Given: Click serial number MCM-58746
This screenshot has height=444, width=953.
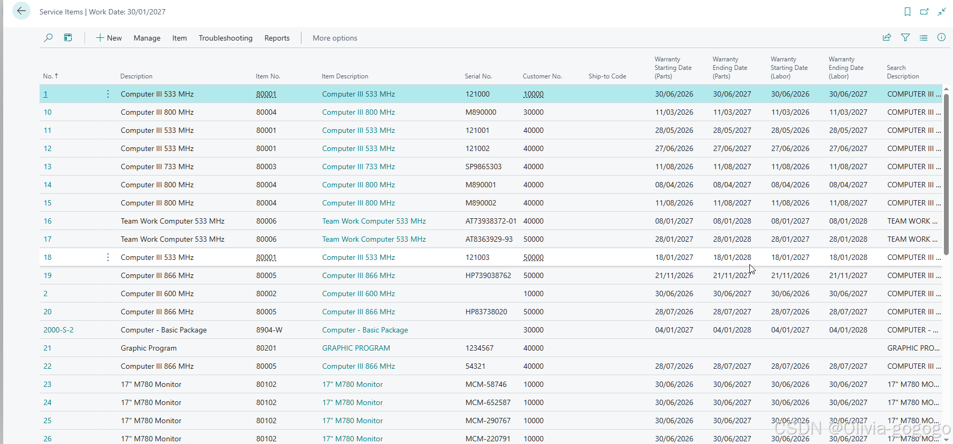Looking at the screenshot, I should (486, 384).
